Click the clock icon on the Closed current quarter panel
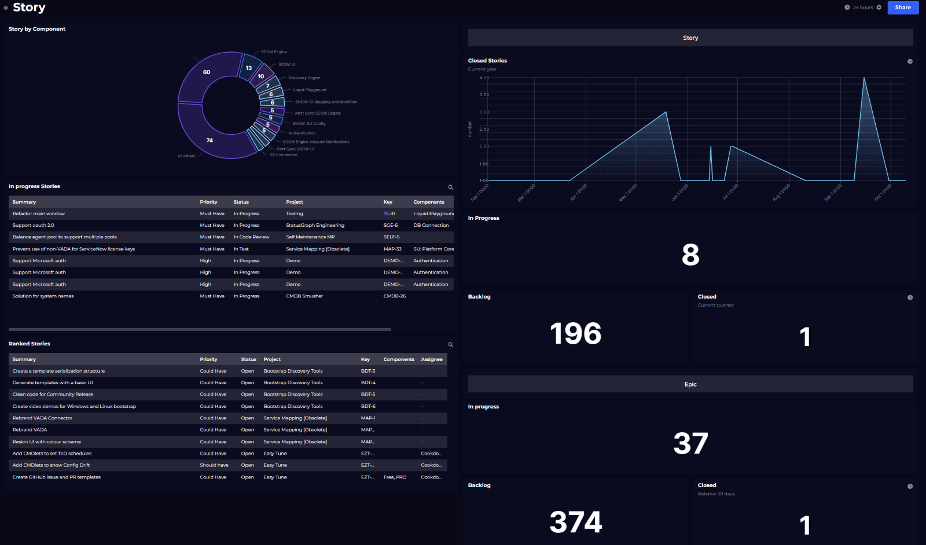Viewport: 926px width, 545px height. coord(909,296)
